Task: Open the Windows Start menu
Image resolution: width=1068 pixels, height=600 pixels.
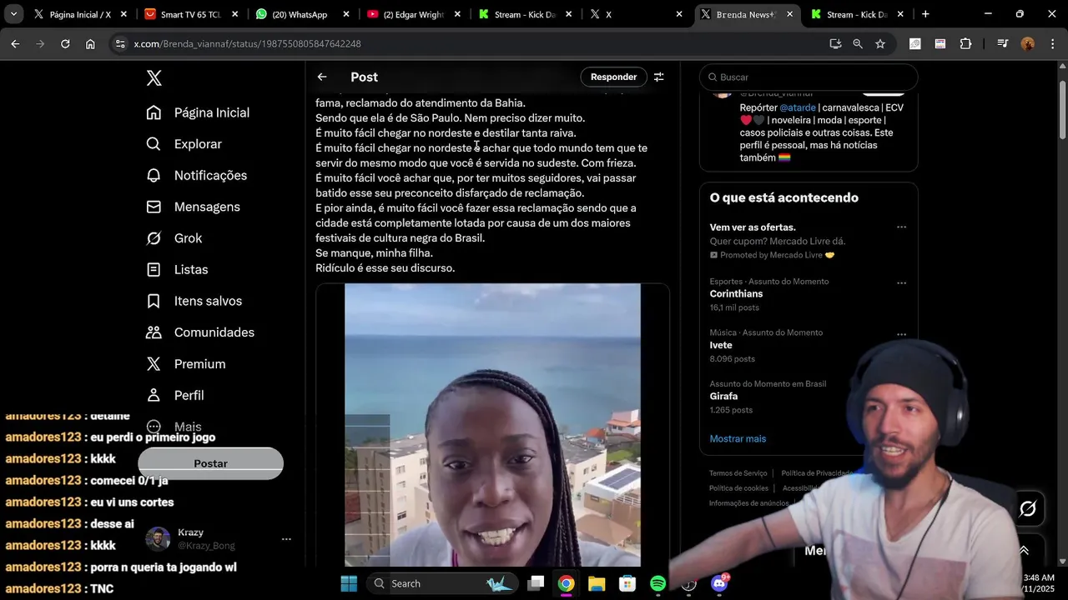Action: pyautogui.click(x=349, y=583)
